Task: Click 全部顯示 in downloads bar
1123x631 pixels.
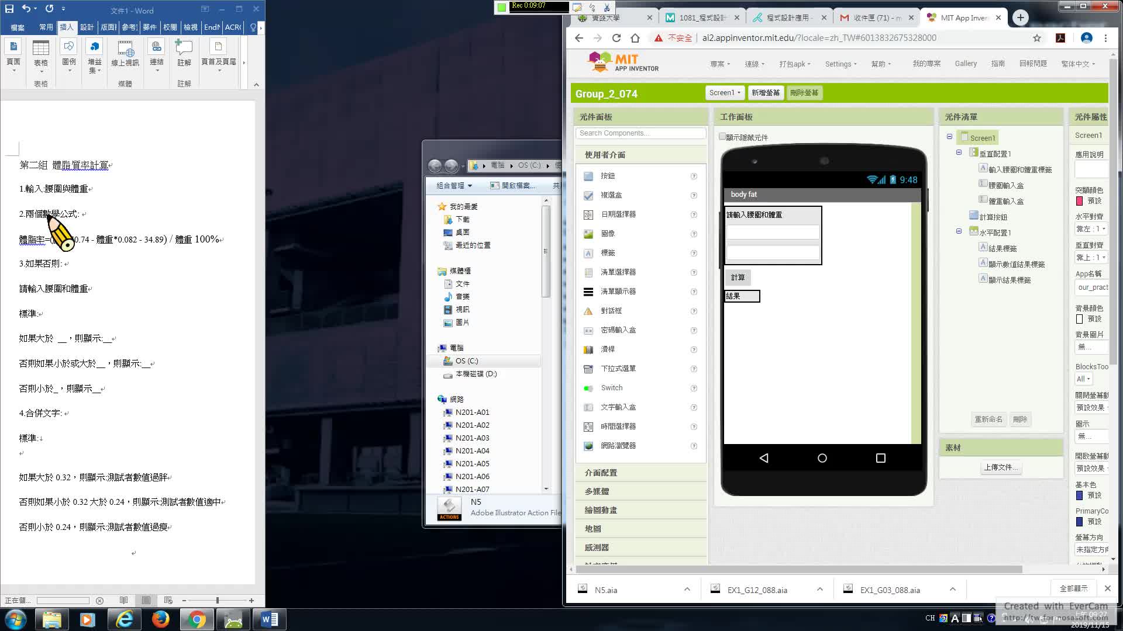Action: click(1074, 589)
